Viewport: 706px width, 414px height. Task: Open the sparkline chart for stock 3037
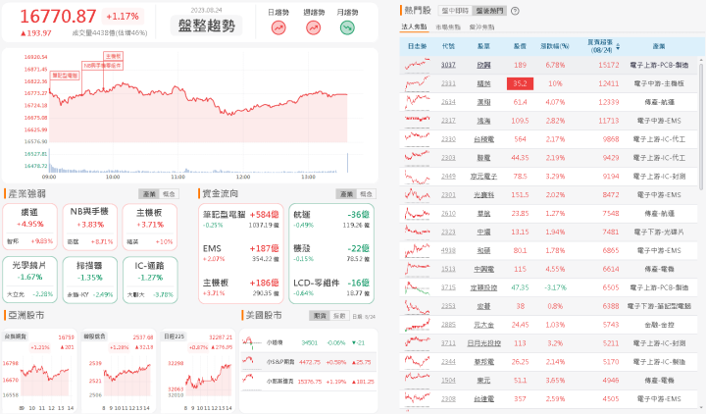point(417,65)
